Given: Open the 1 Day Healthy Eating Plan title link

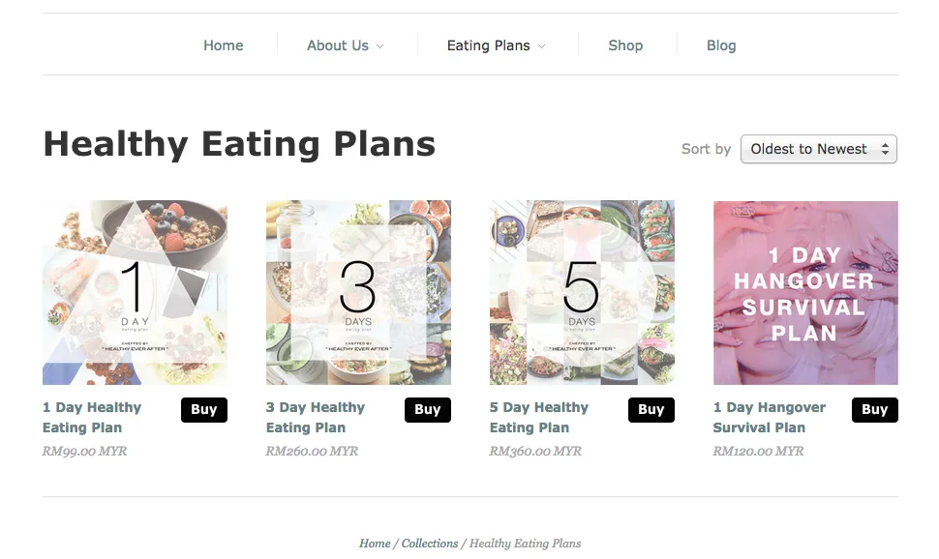Looking at the screenshot, I should click(92, 418).
